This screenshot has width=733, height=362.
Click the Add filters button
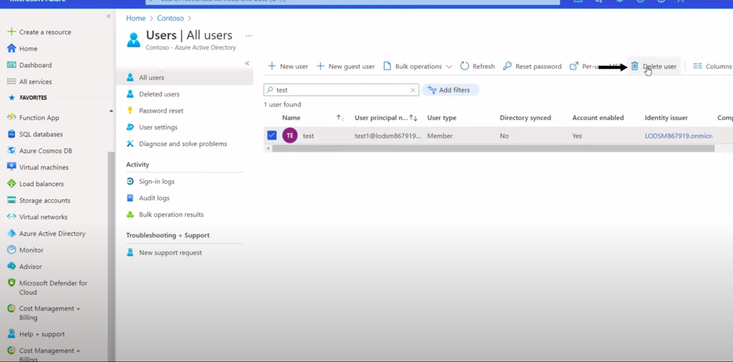click(450, 90)
